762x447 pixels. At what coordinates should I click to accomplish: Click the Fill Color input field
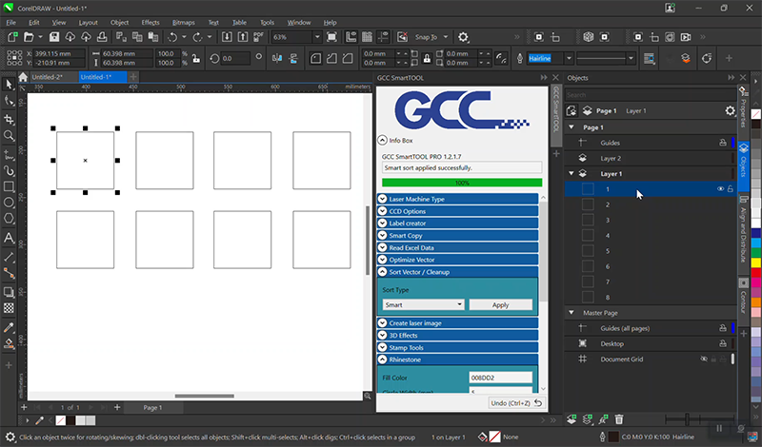[499, 378]
